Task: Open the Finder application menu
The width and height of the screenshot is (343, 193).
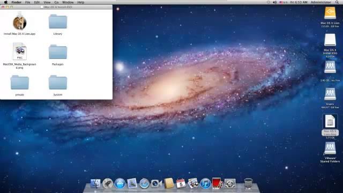Action: point(17,2)
